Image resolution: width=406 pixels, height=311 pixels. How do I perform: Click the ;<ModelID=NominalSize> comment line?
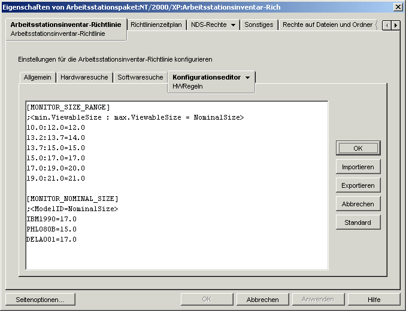72,209
